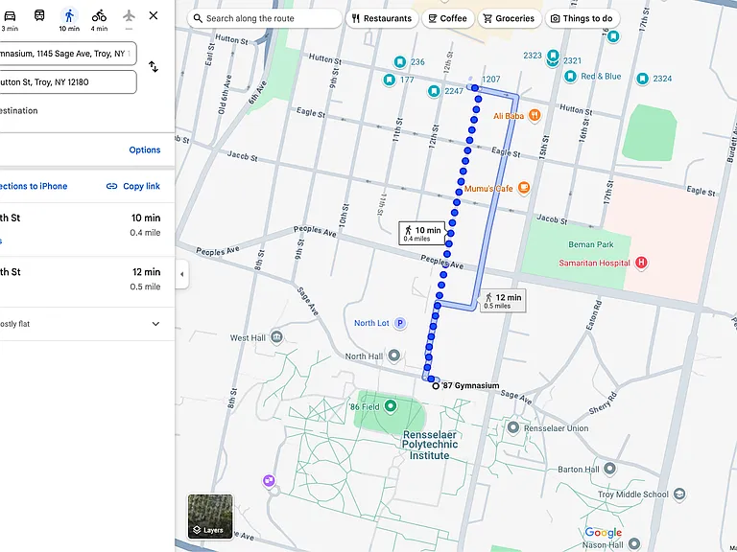Click saved marker below 2323
737x552 pixels.
click(553, 62)
